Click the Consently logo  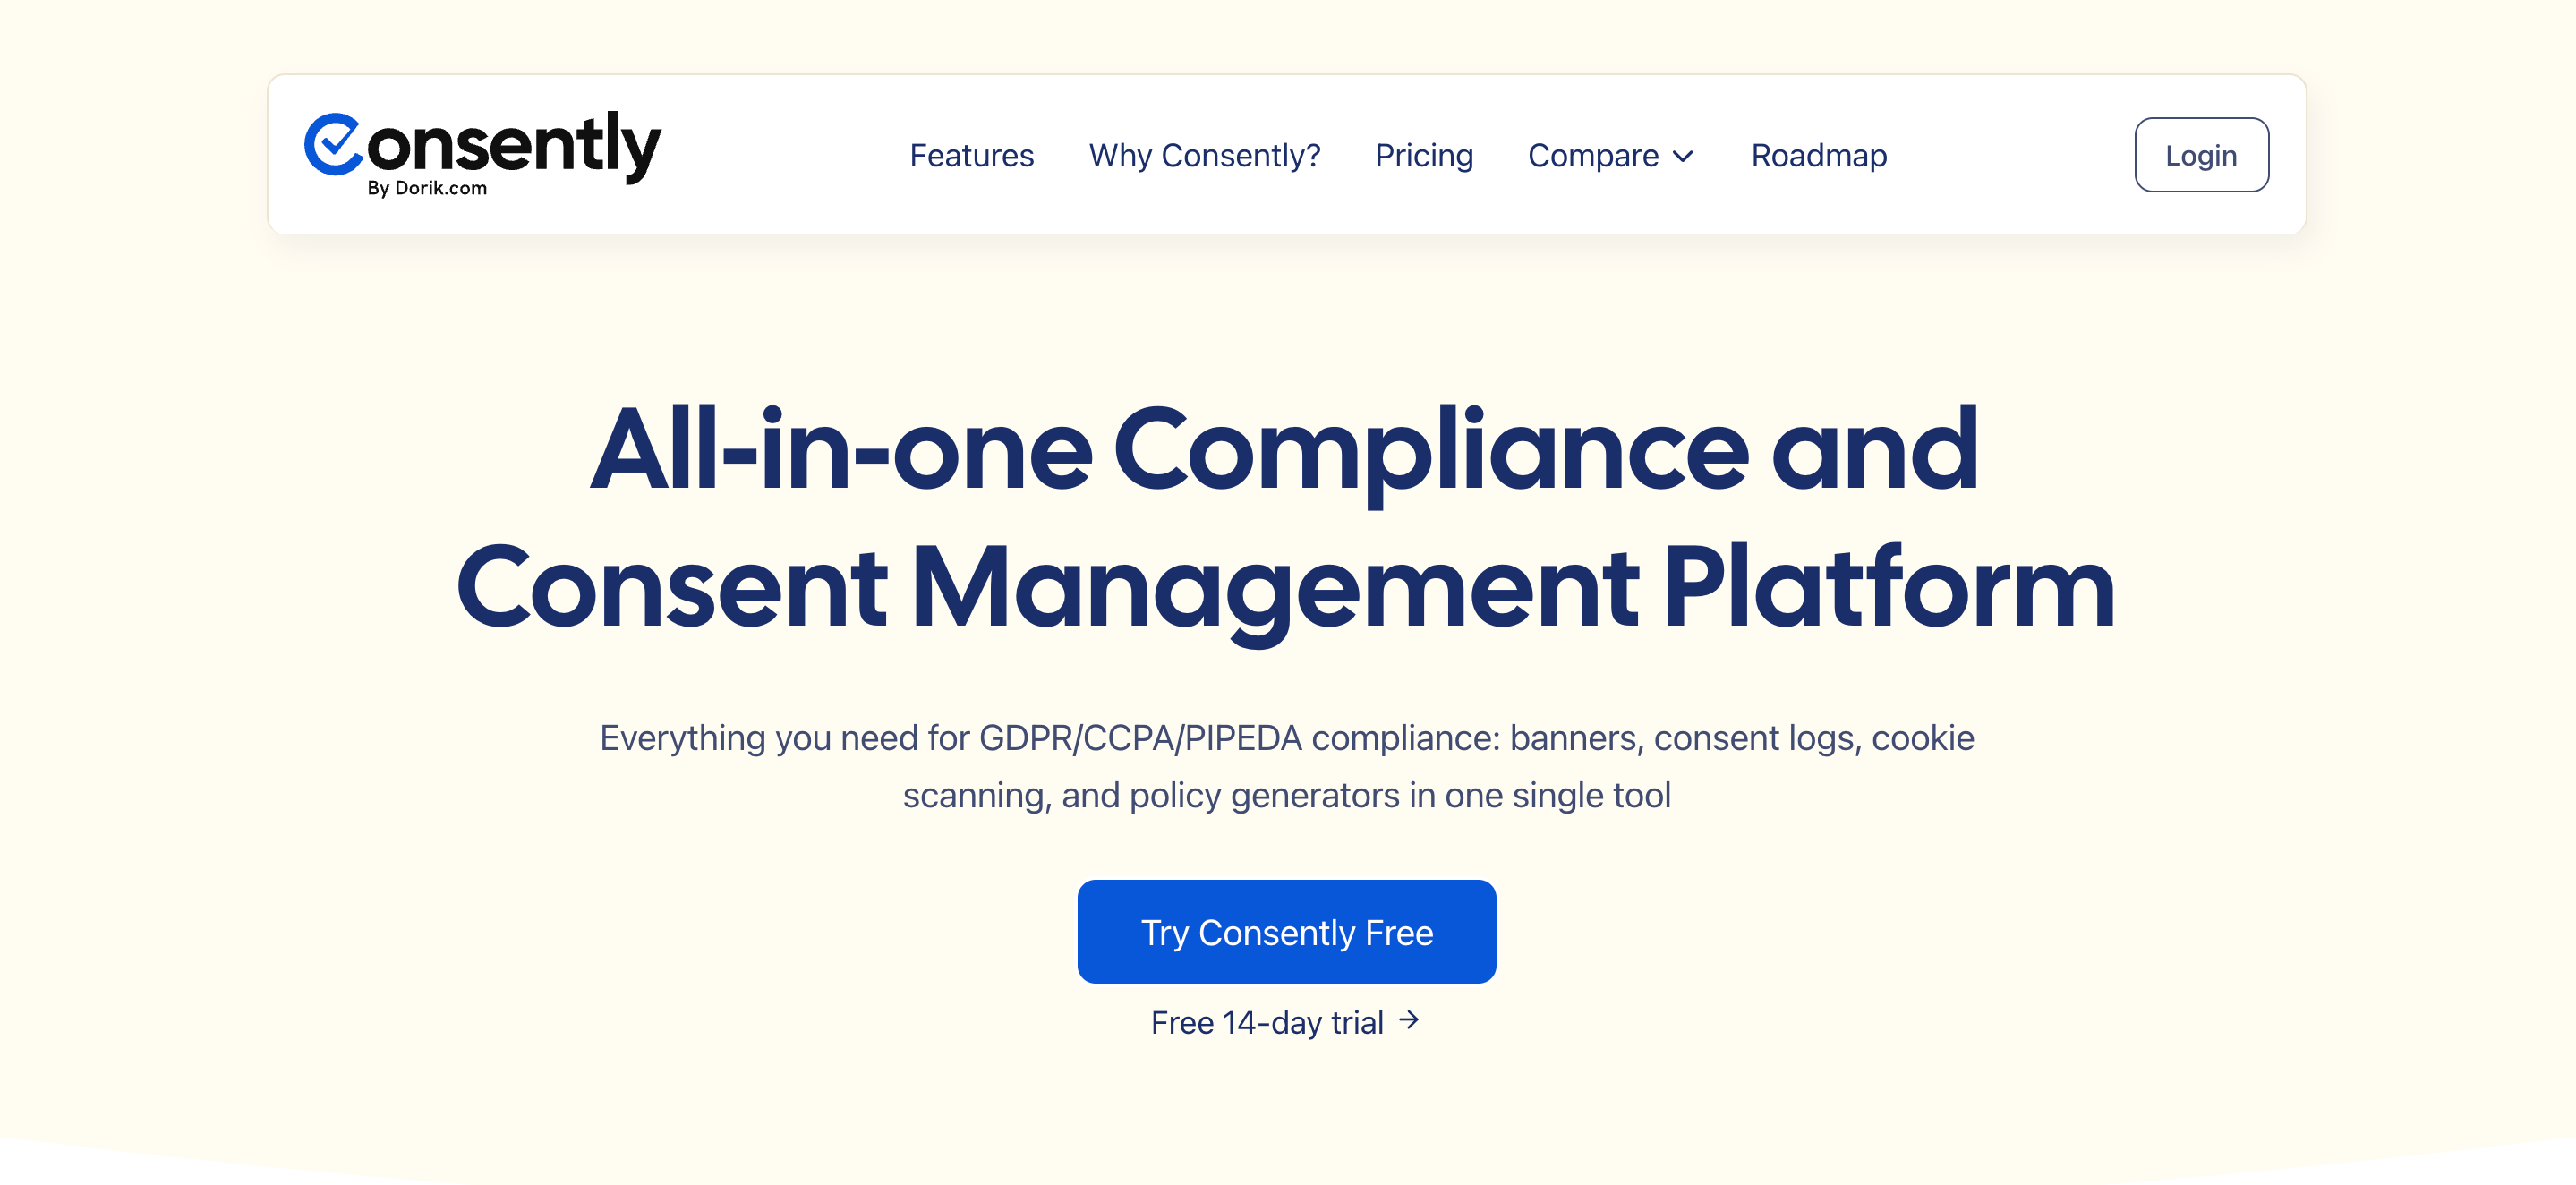pyautogui.click(x=482, y=154)
